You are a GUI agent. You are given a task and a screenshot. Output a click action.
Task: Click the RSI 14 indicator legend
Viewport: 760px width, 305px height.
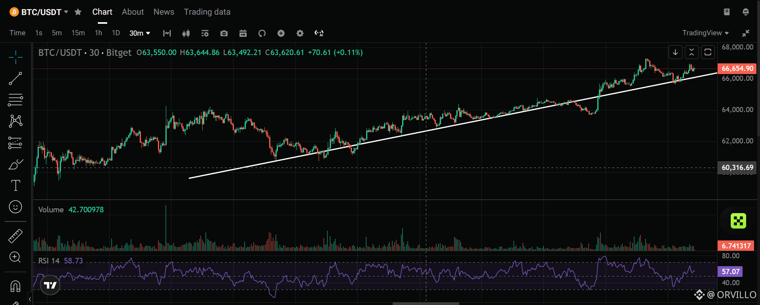click(49, 261)
